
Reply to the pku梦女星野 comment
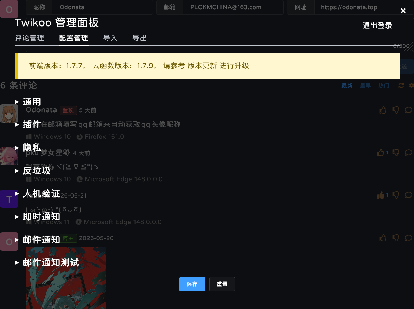pyautogui.click(x=409, y=152)
